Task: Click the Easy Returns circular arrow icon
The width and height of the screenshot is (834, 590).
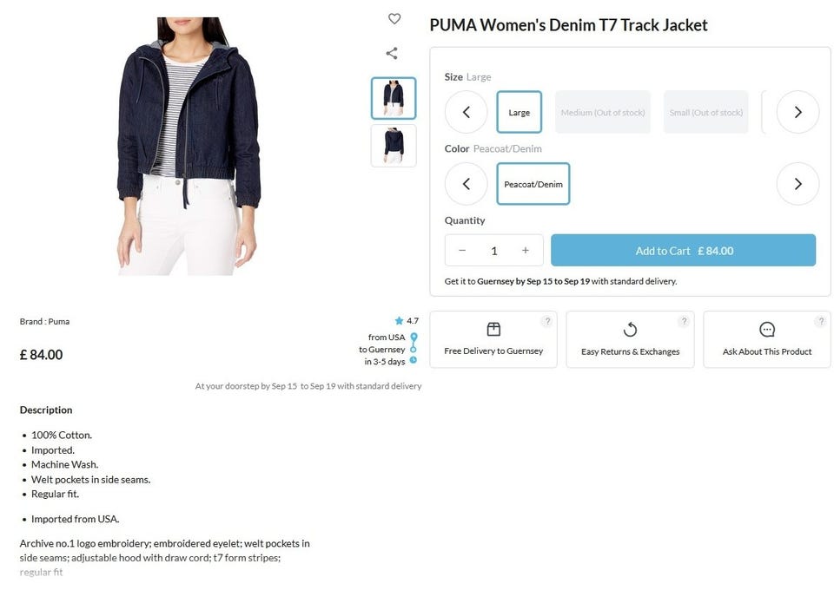Action: (x=631, y=330)
